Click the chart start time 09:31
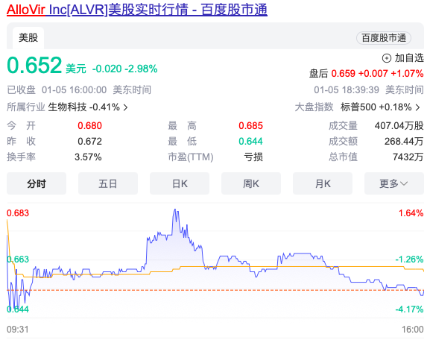 coord(18,330)
